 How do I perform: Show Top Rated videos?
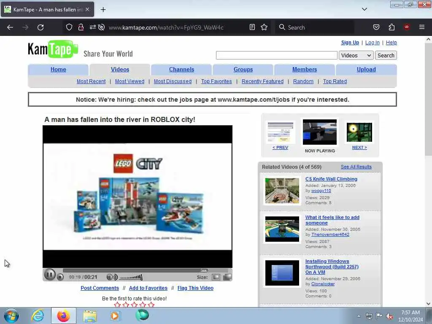click(335, 81)
